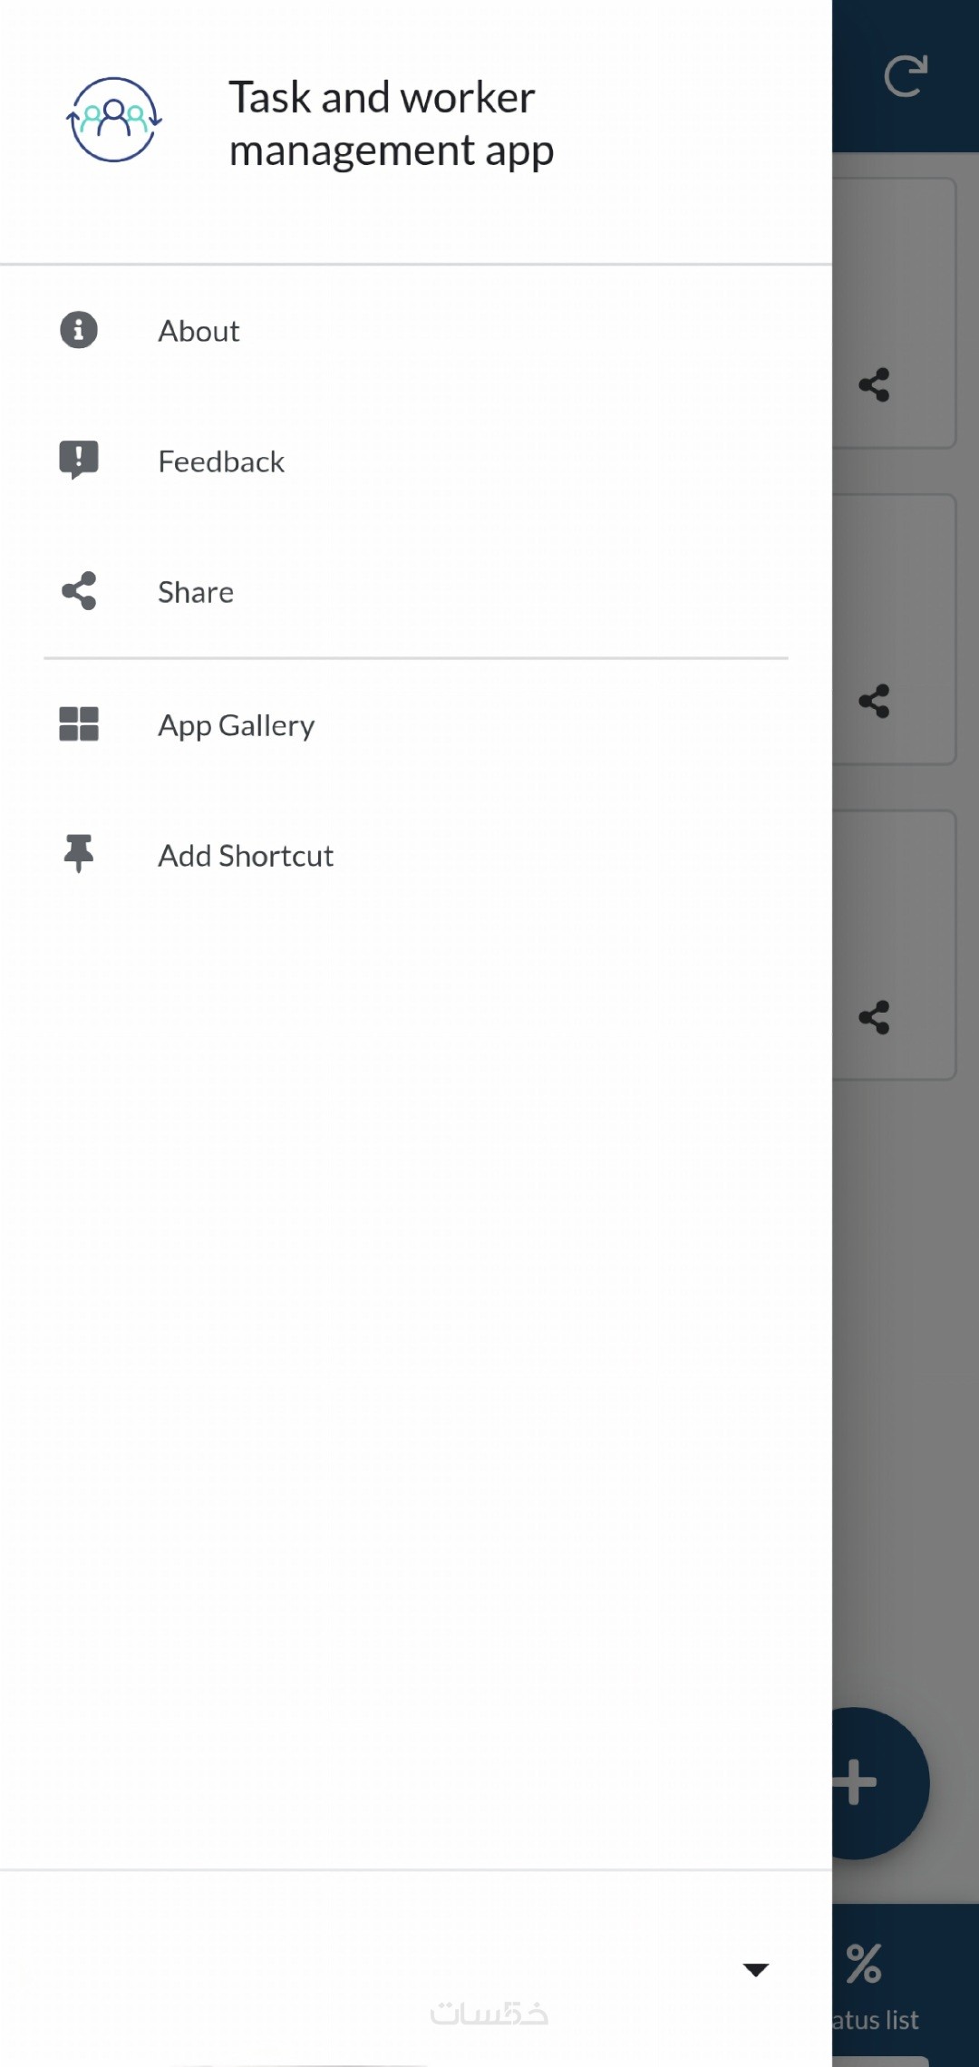This screenshot has width=979, height=2067.
Task: Click the app logo with people icon
Action: click(x=114, y=120)
